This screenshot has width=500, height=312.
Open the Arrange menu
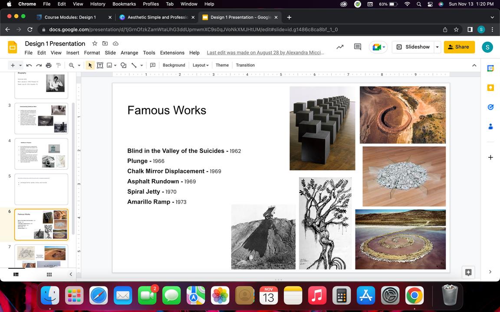129,53
